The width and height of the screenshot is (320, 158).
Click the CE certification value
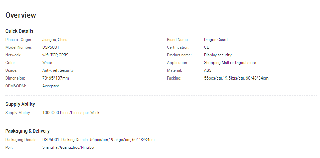(x=206, y=47)
